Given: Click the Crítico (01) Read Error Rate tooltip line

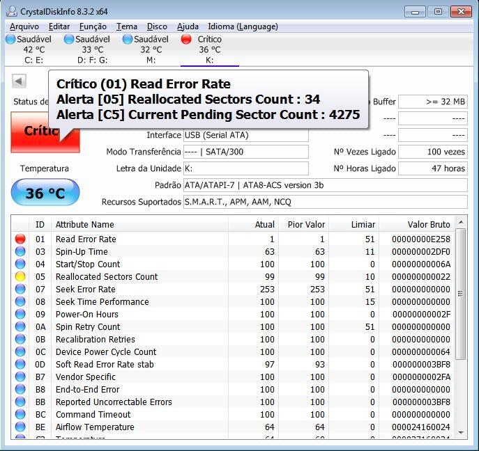Looking at the screenshot, I should [144, 84].
